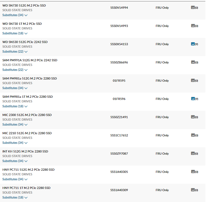Click image icon for MIC 2300 512G row
This screenshot has width=207, height=202.
(x=193, y=117)
